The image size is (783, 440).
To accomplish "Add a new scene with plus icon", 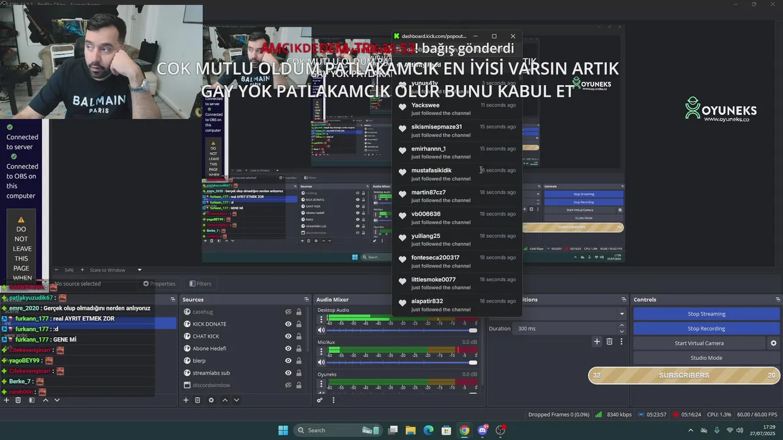I will (x=6, y=400).
